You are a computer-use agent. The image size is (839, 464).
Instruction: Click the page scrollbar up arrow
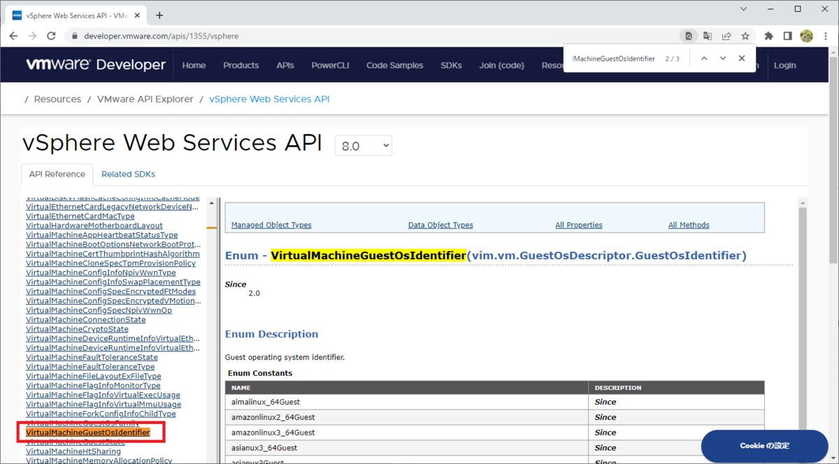click(x=833, y=52)
